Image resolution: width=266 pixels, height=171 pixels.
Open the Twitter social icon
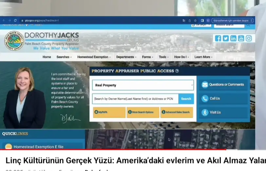(226, 38)
